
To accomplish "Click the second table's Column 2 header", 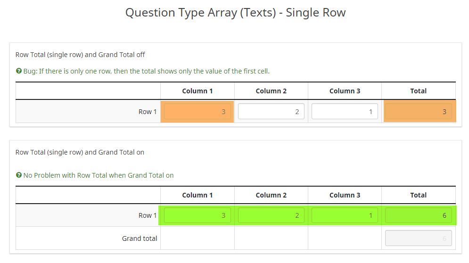I will [271, 195].
